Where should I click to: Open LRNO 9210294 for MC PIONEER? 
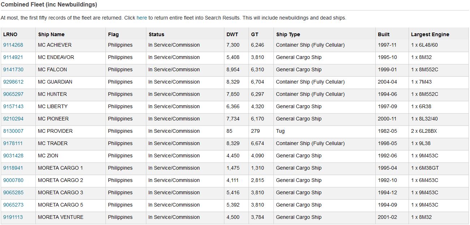[x=13, y=119]
